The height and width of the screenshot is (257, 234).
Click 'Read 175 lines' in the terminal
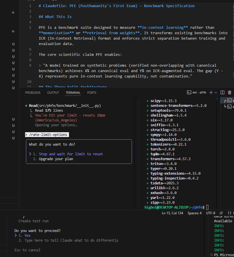(49, 111)
